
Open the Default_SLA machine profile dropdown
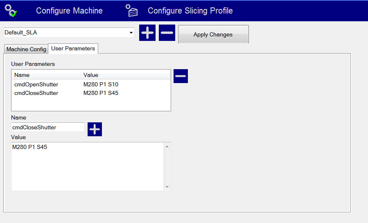131,32
